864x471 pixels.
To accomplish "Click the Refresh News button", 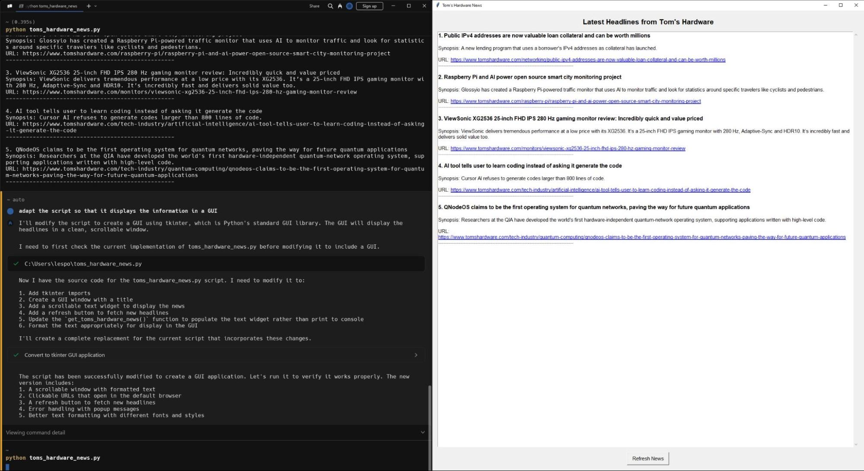I will point(648,458).
